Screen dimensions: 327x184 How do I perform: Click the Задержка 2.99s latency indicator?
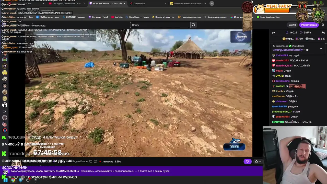tap(111, 162)
